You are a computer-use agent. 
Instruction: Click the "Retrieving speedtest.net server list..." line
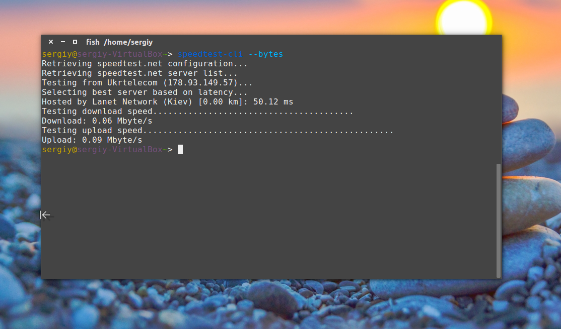pos(139,73)
